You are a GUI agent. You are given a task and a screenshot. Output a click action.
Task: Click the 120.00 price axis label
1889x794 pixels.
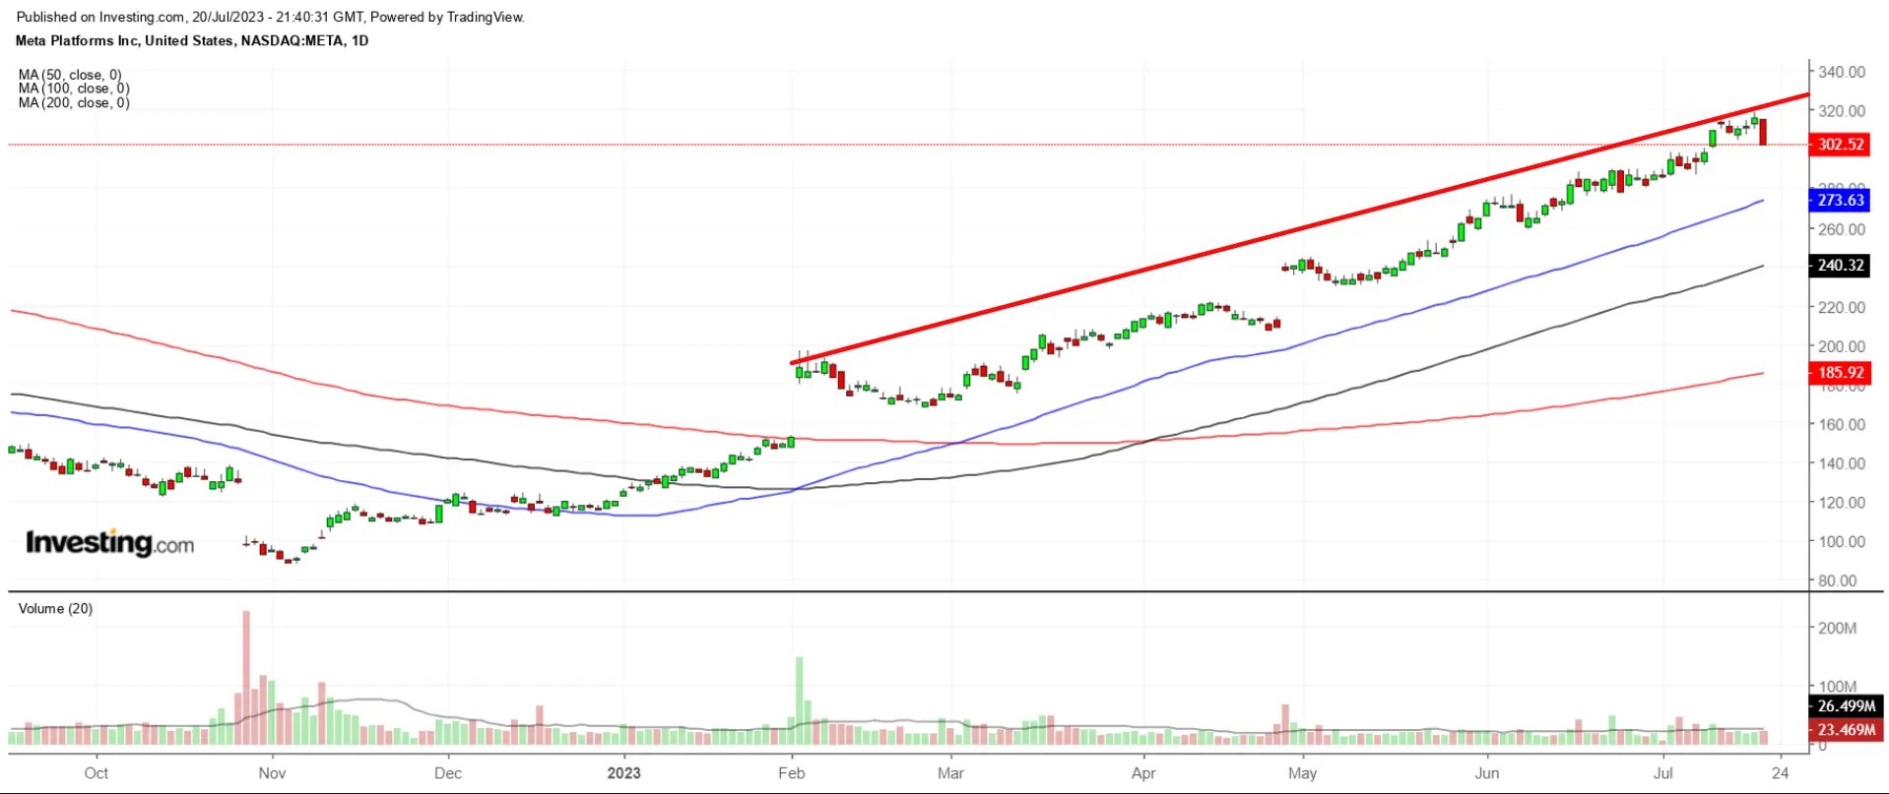(1841, 503)
